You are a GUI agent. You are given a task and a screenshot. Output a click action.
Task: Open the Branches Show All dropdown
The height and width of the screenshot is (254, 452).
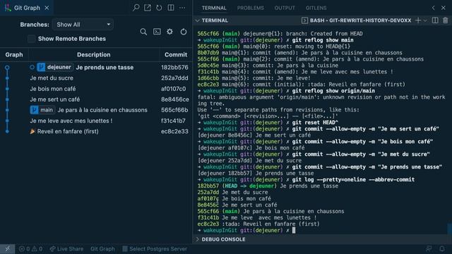pos(83,25)
